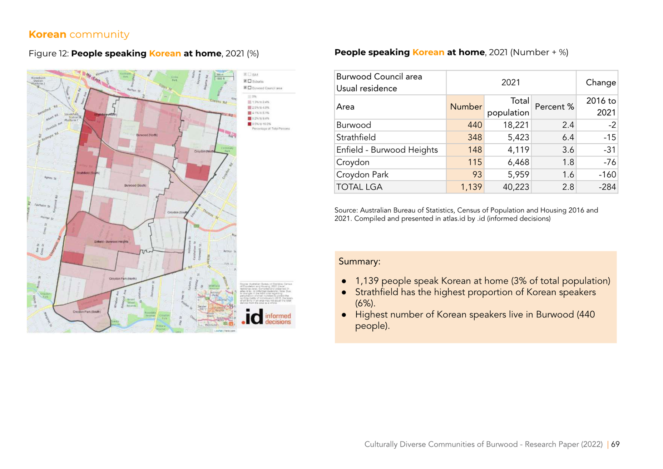This screenshot has height=469, width=663.
Task: Click the 2.5% to 4.0% legend swatch
Action: 249,107
